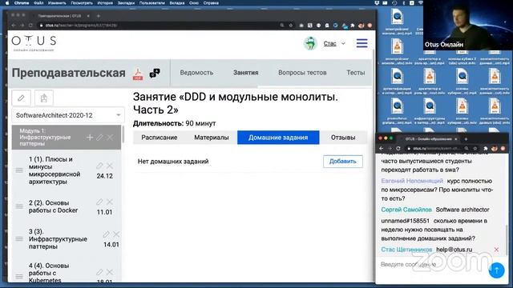Screen dimensions: 513x288
Task: Open the hamburger menu in OTUS header
Action: [x=362, y=43]
